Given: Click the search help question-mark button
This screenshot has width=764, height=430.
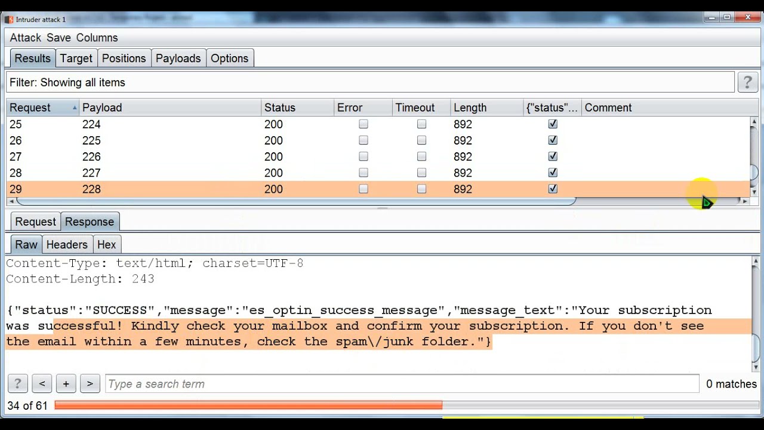Looking at the screenshot, I should (x=17, y=383).
